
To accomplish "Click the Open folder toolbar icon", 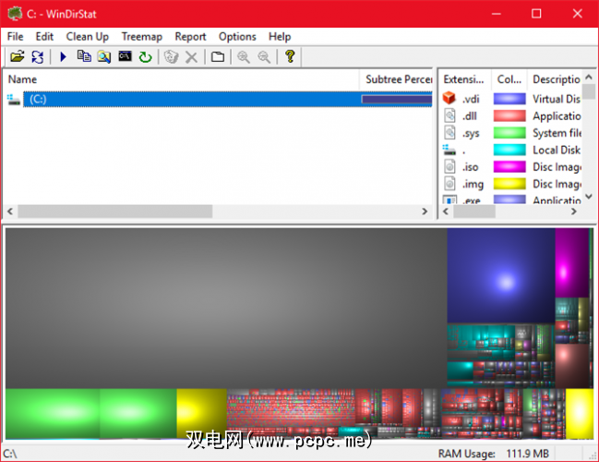I will [x=18, y=57].
